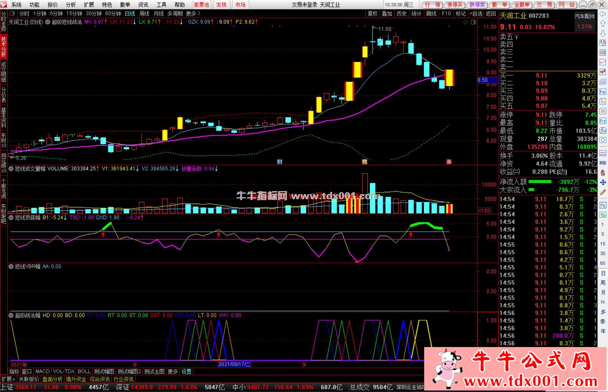608x392 pixels.
Task: Click the 涨 marker on price chart bottom
Action: [x=449, y=162]
